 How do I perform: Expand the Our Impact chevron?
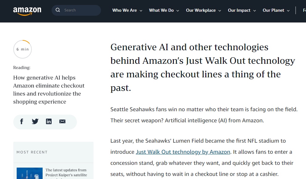[254, 11]
